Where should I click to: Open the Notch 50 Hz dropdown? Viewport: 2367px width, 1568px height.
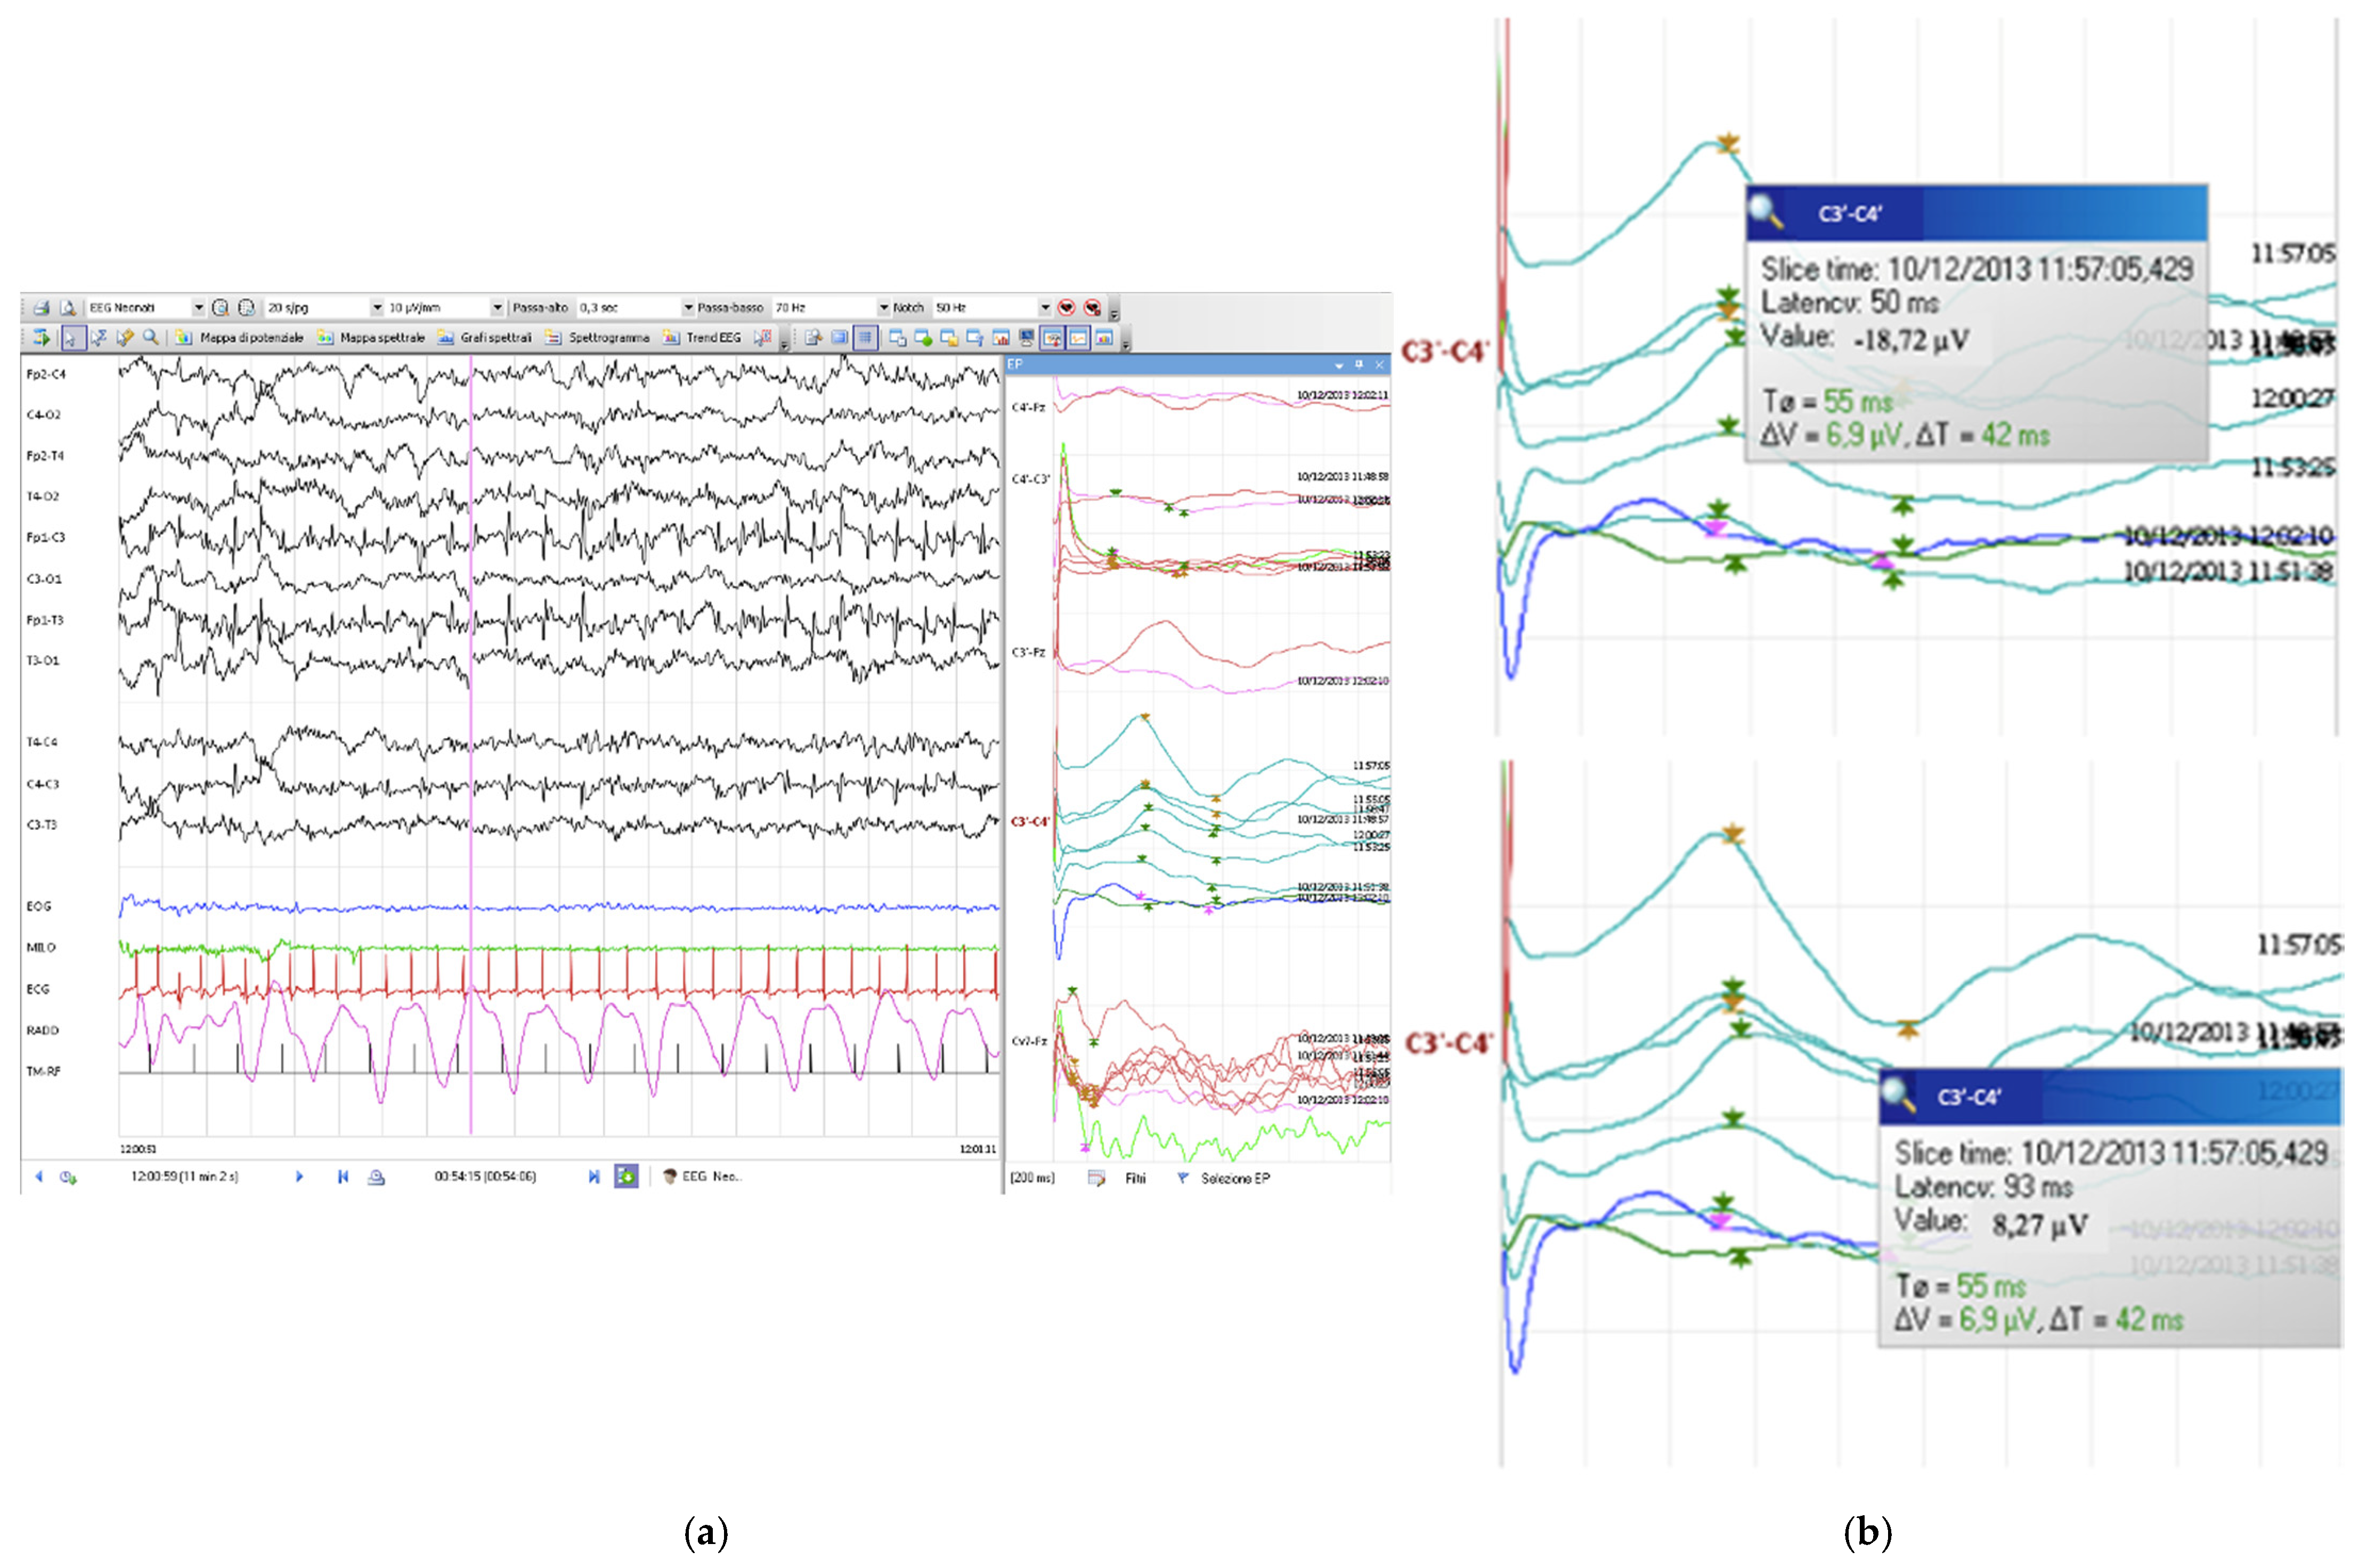point(1045,308)
